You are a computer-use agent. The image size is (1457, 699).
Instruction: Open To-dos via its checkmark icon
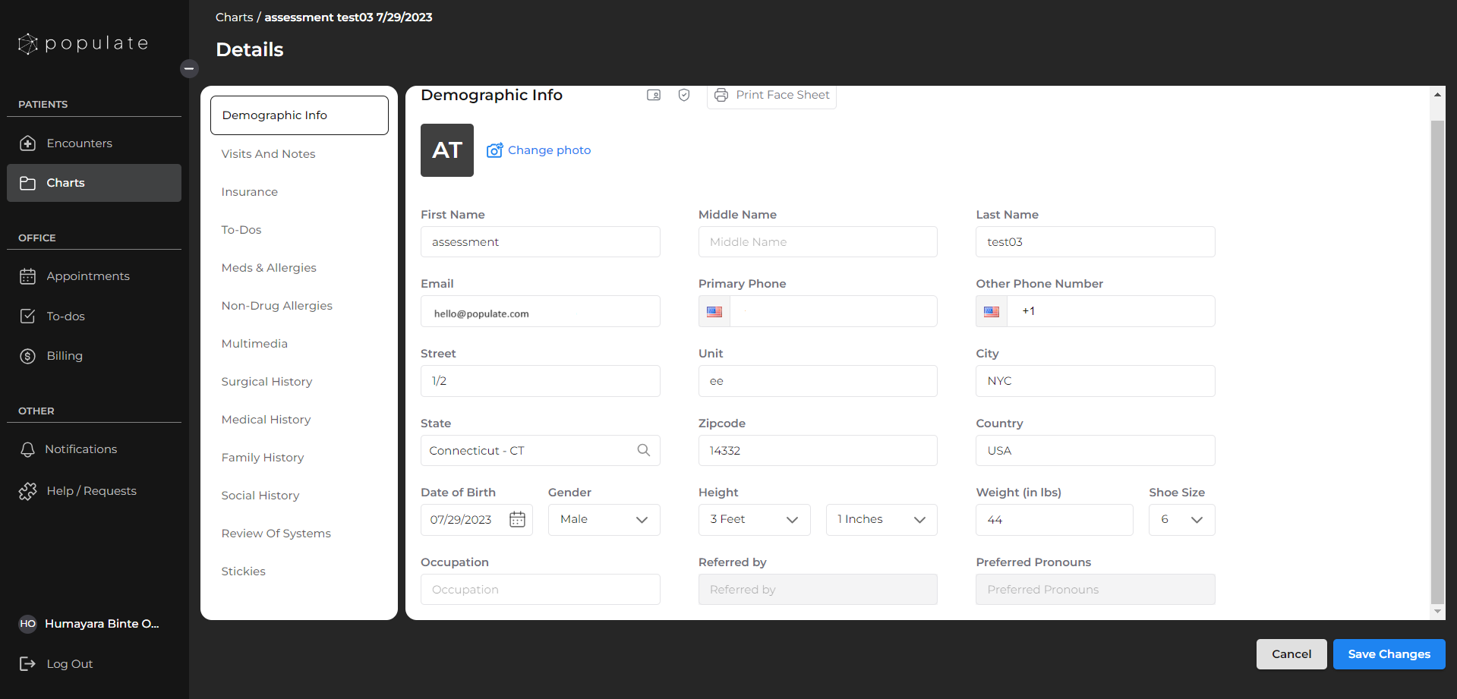pos(28,316)
